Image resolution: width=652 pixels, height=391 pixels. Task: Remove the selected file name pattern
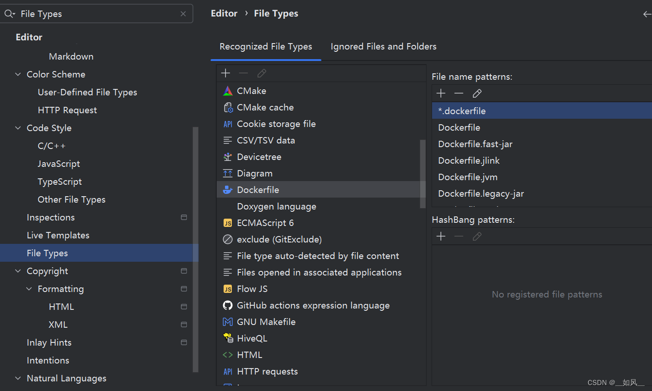[459, 93]
